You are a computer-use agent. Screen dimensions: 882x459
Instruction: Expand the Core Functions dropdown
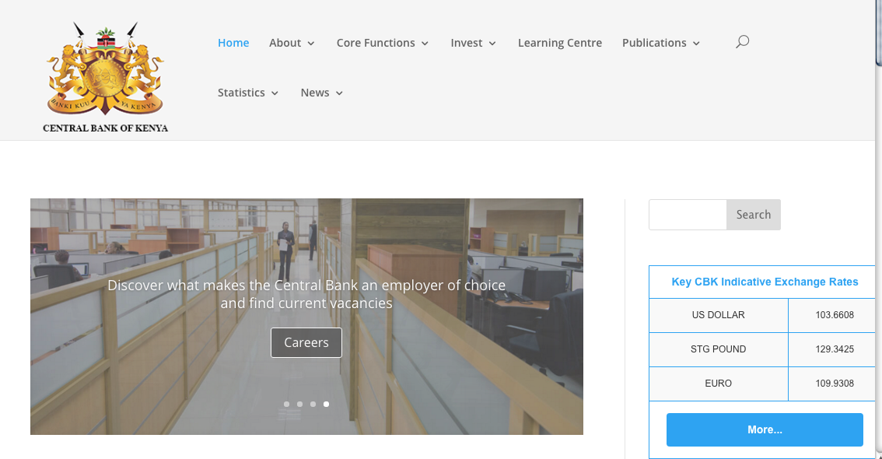382,43
